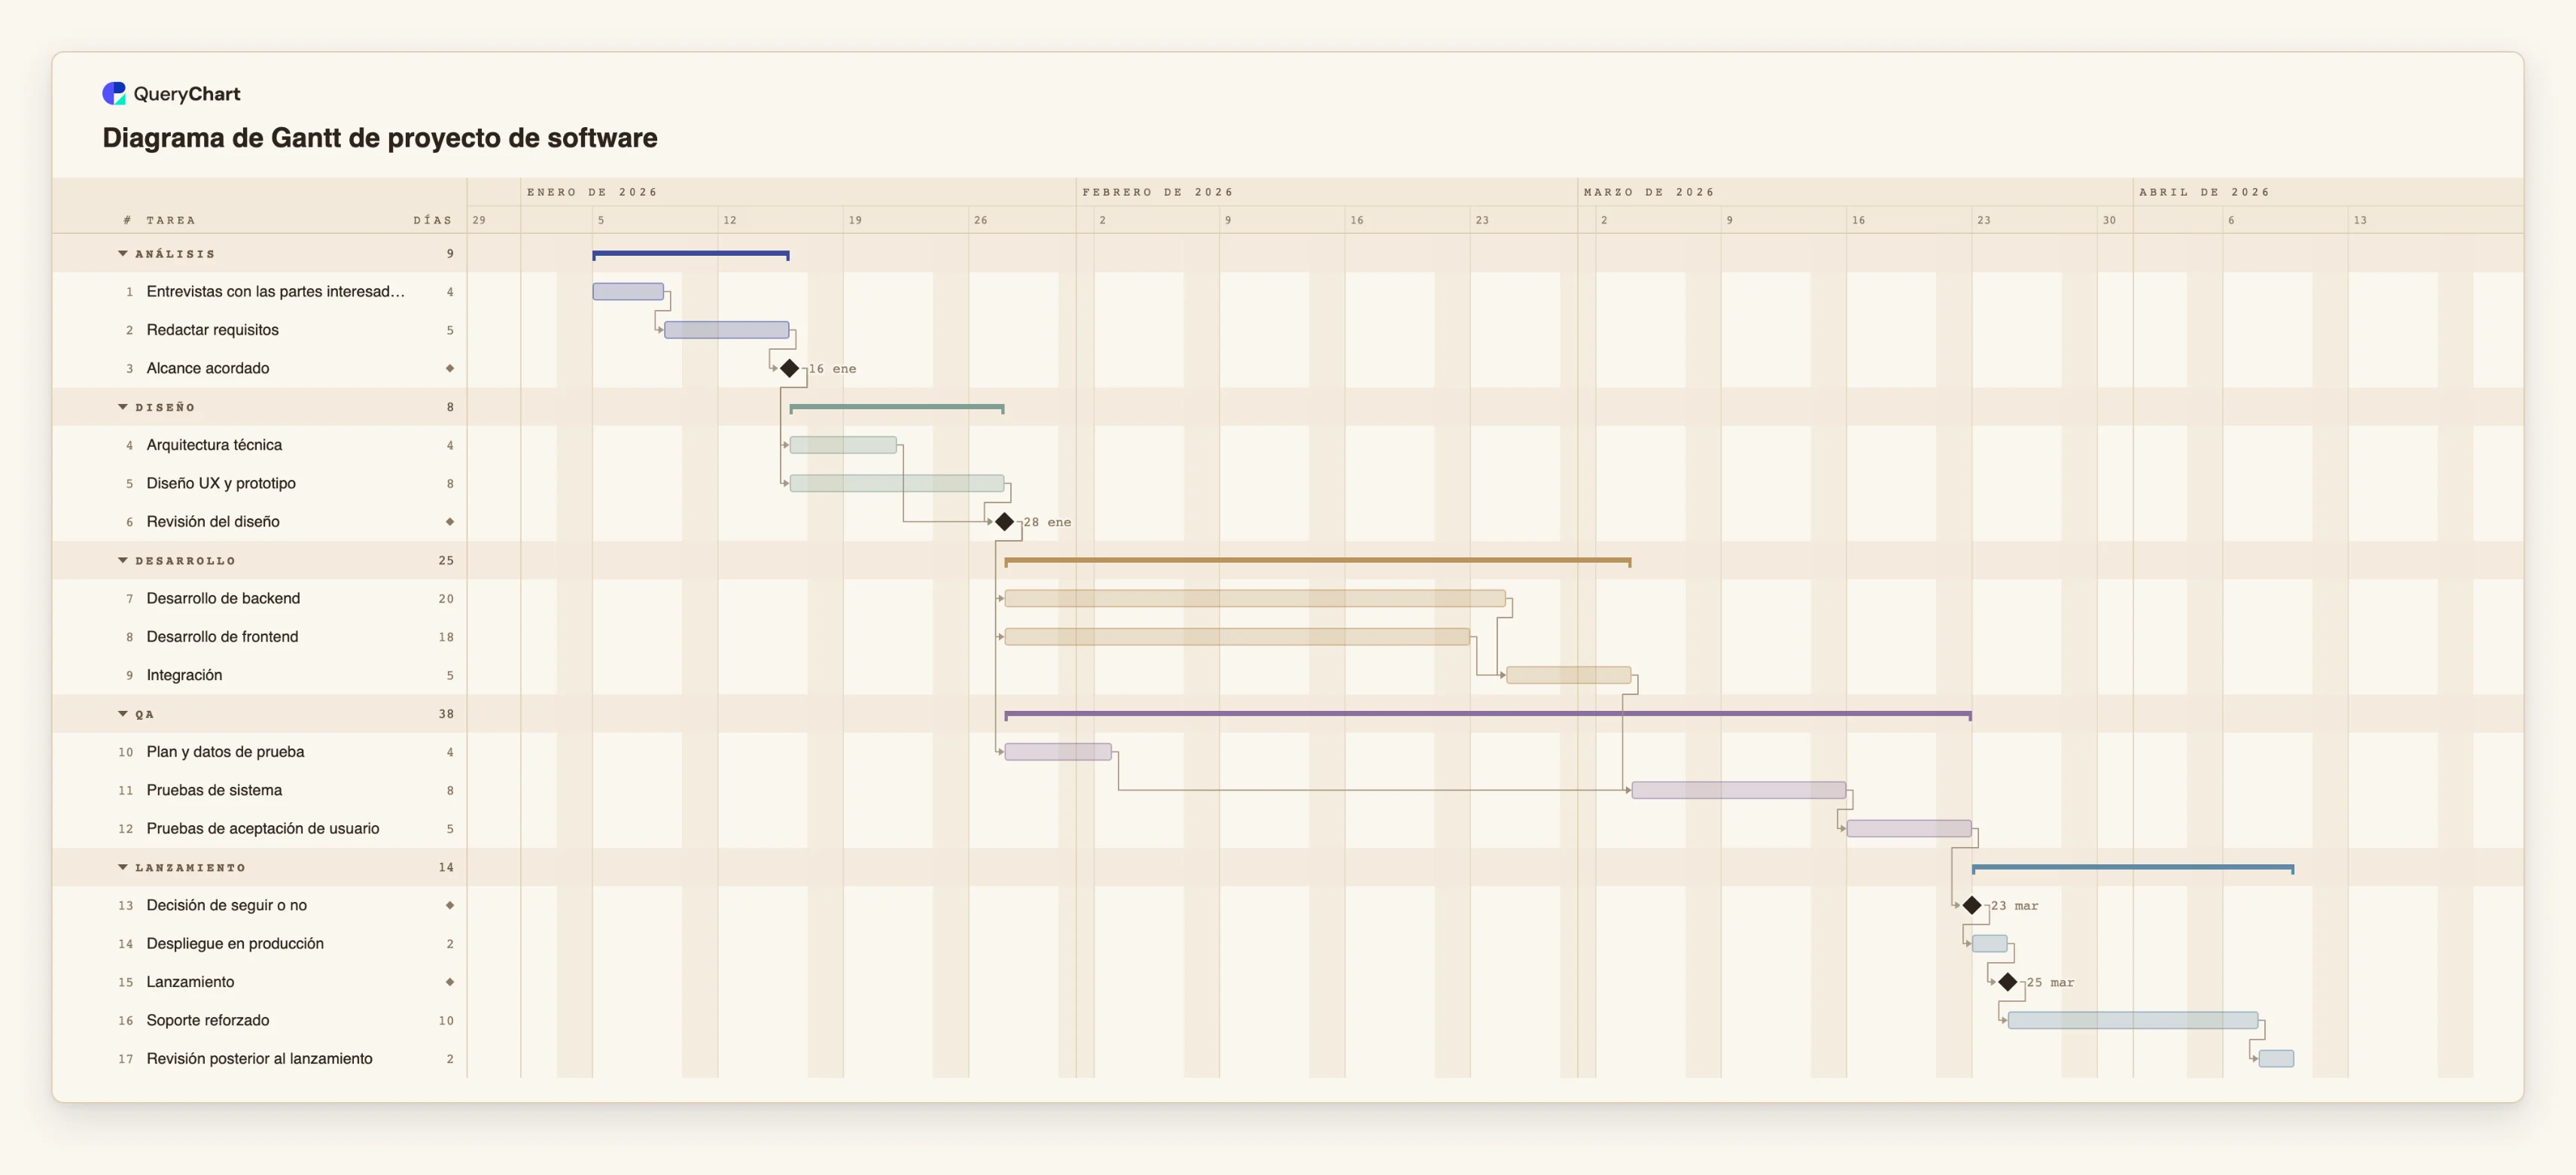Collapse the QA group
The width and height of the screenshot is (2576, 1175).
point(123,713)
